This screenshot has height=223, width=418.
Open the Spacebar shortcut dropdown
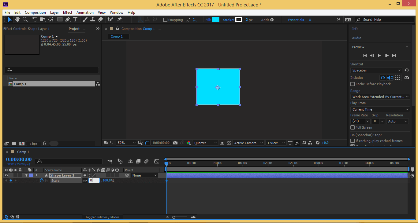376,70
